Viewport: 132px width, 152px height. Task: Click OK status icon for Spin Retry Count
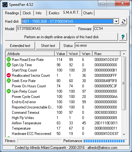[9, 91]
